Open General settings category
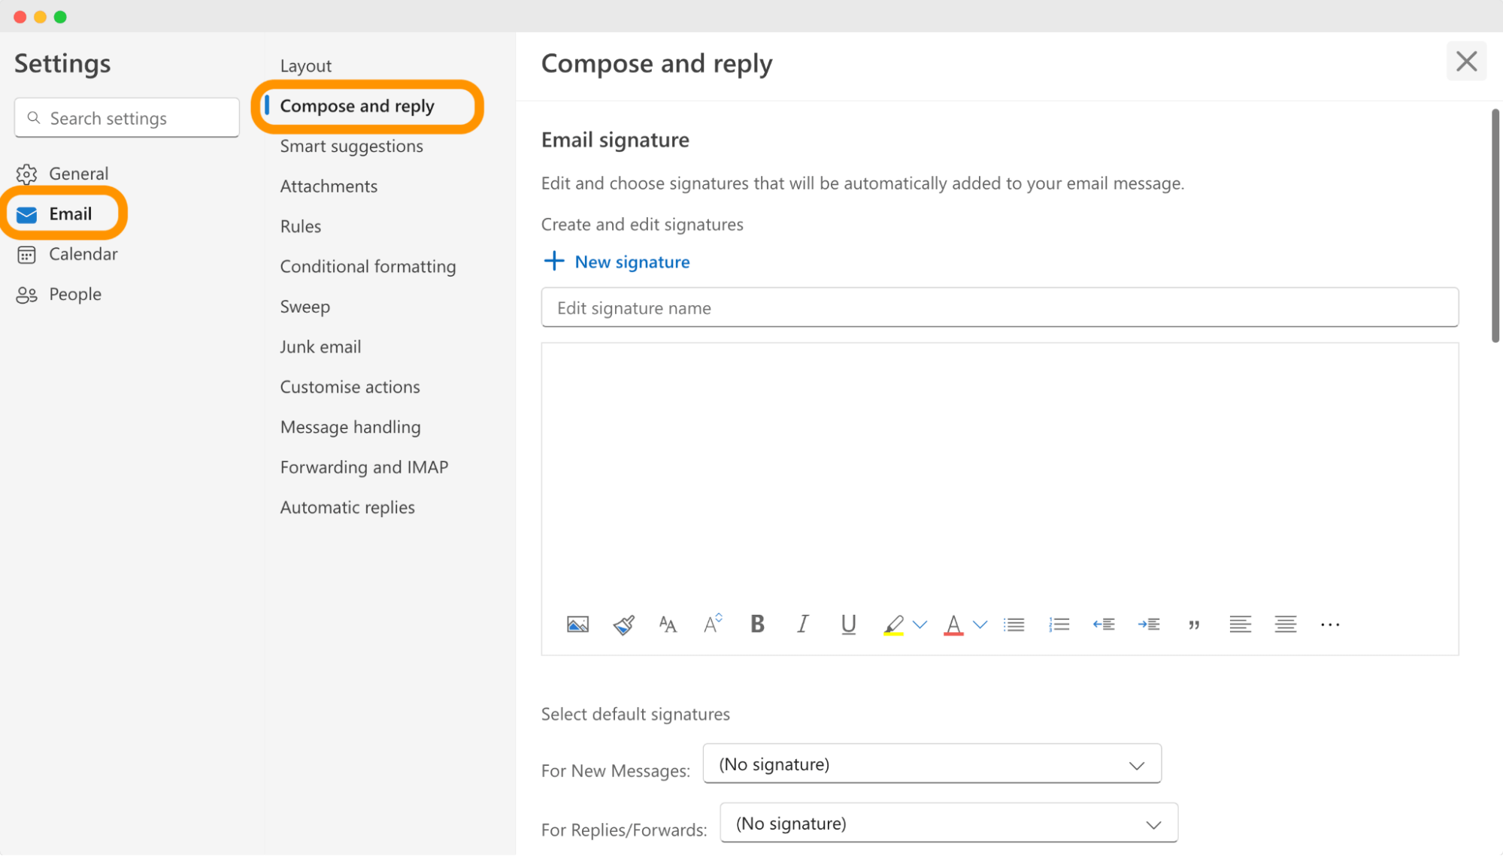This screenshot has width=1503, height=856. 63,174
